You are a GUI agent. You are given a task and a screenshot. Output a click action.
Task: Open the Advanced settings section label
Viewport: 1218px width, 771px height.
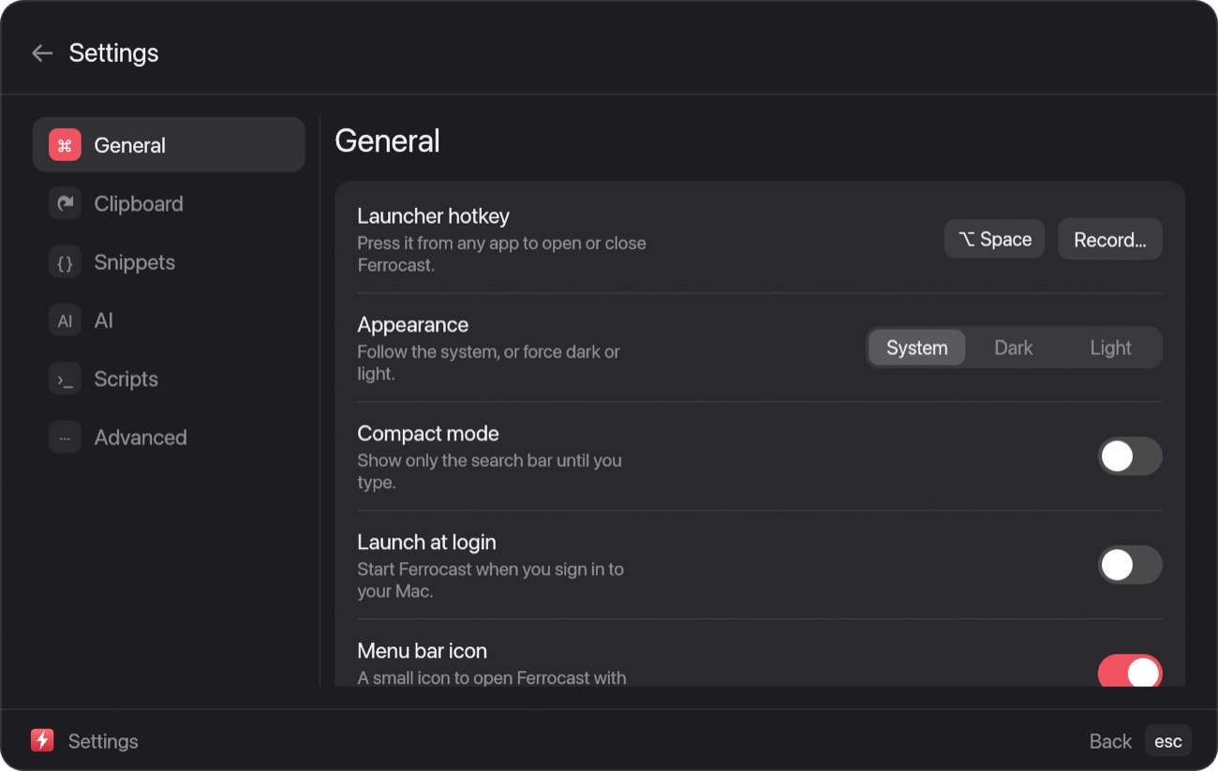click(x=141, y=437)
